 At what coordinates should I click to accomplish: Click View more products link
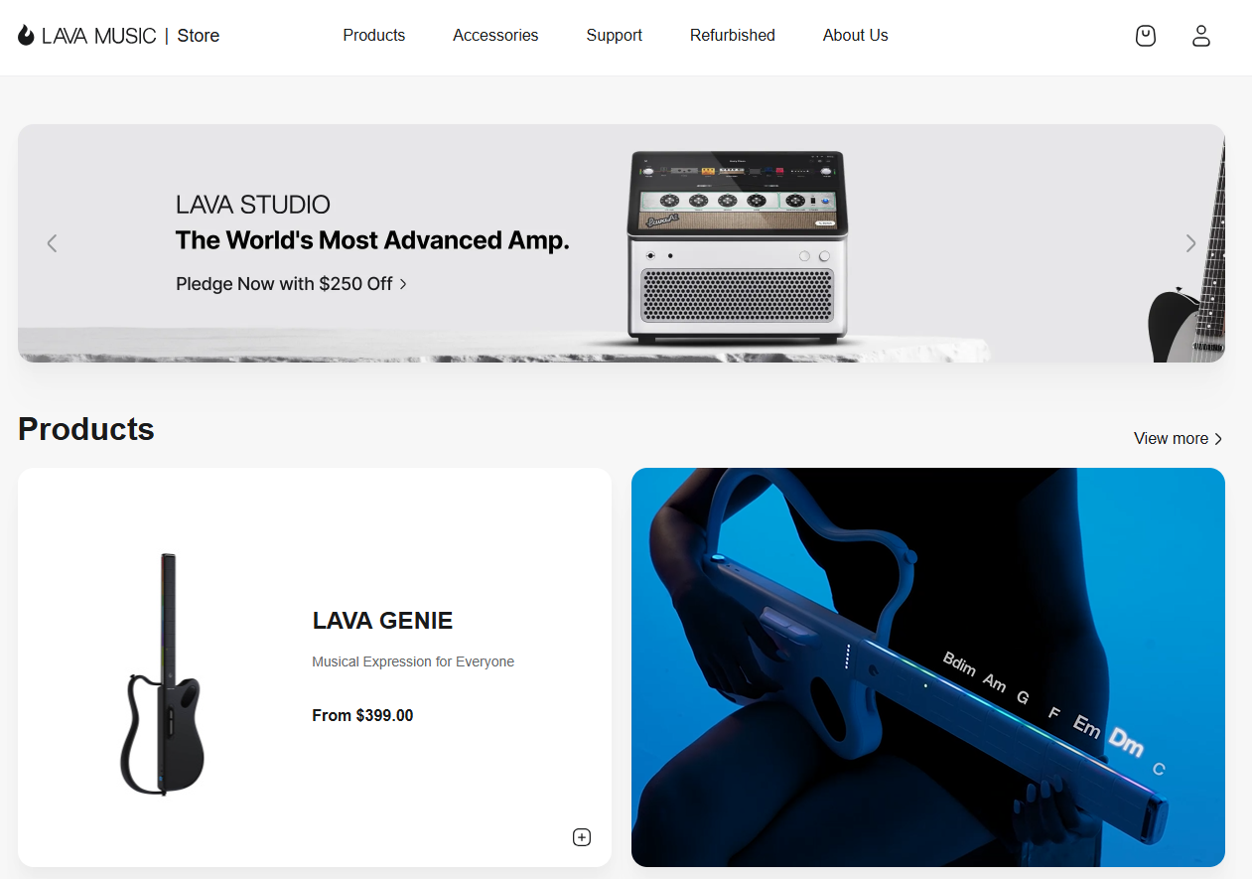coord(1172,439)
